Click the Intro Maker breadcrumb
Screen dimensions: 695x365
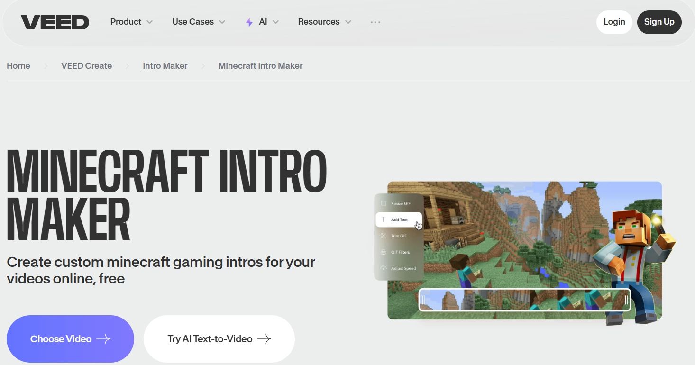[165, 65]
